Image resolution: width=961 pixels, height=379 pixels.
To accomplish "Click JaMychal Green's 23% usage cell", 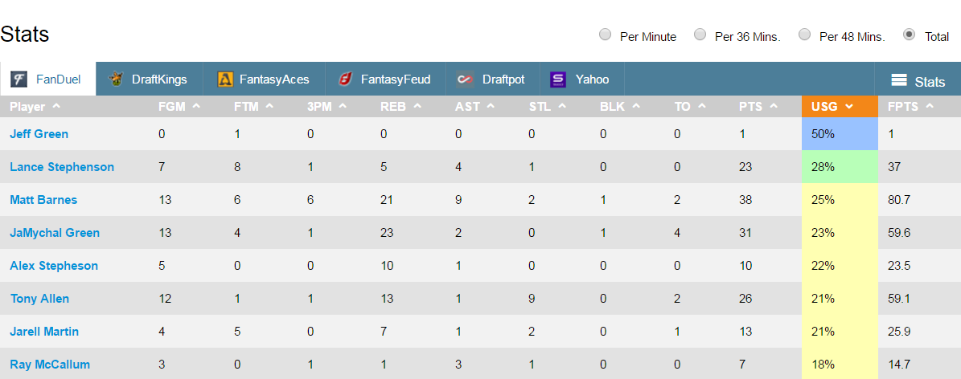I will point(840,233).
